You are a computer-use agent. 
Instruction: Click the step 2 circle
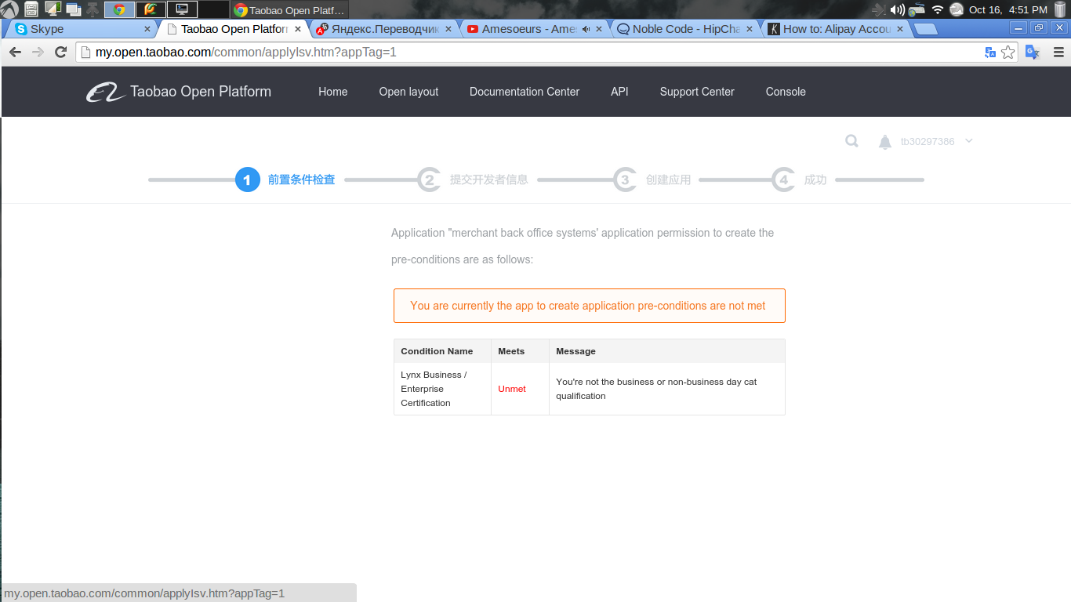point(429,180)
